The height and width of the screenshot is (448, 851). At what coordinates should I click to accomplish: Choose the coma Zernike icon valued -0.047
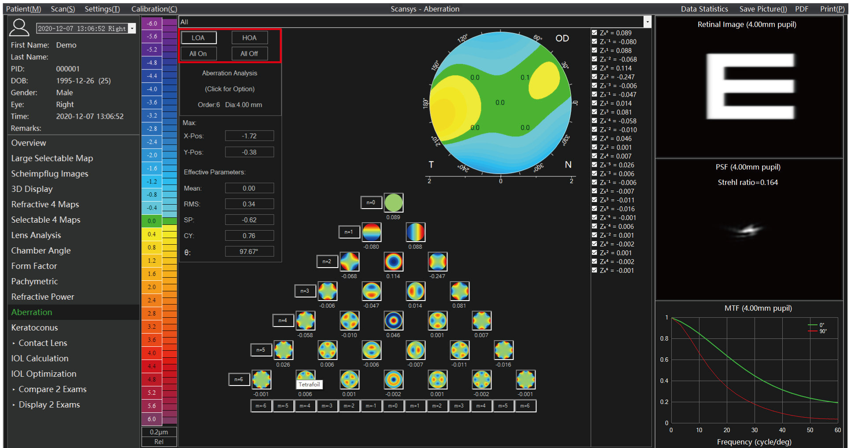(371, 291)
